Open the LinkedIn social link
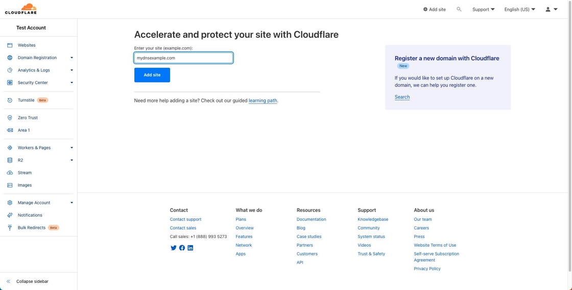 coord(190,248)
